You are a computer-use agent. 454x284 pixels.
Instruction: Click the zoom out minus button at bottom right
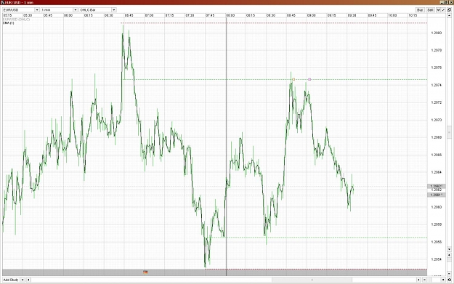(x=424, y=280)
